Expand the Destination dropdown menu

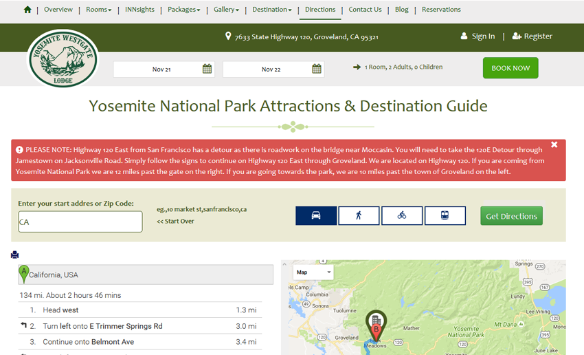272,10
